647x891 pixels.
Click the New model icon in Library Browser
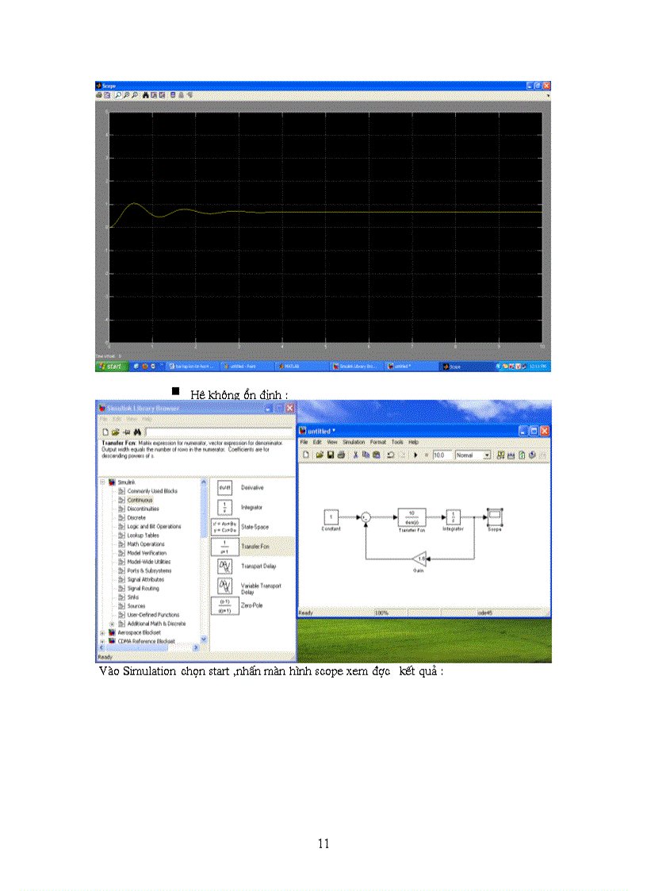[105, 432]
